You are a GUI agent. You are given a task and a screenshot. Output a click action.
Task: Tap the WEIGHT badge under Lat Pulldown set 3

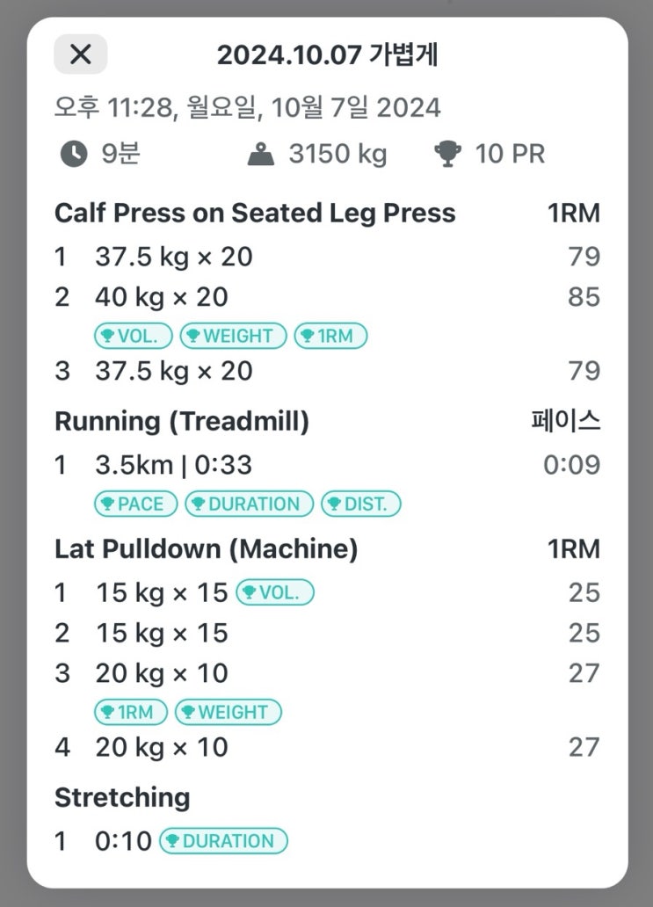228,712
